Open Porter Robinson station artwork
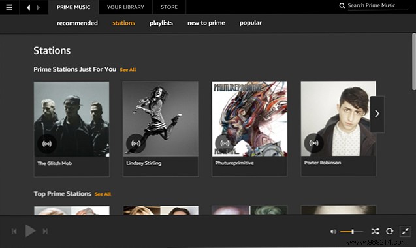Screen dimensions: 416x248 click(338, 118)
